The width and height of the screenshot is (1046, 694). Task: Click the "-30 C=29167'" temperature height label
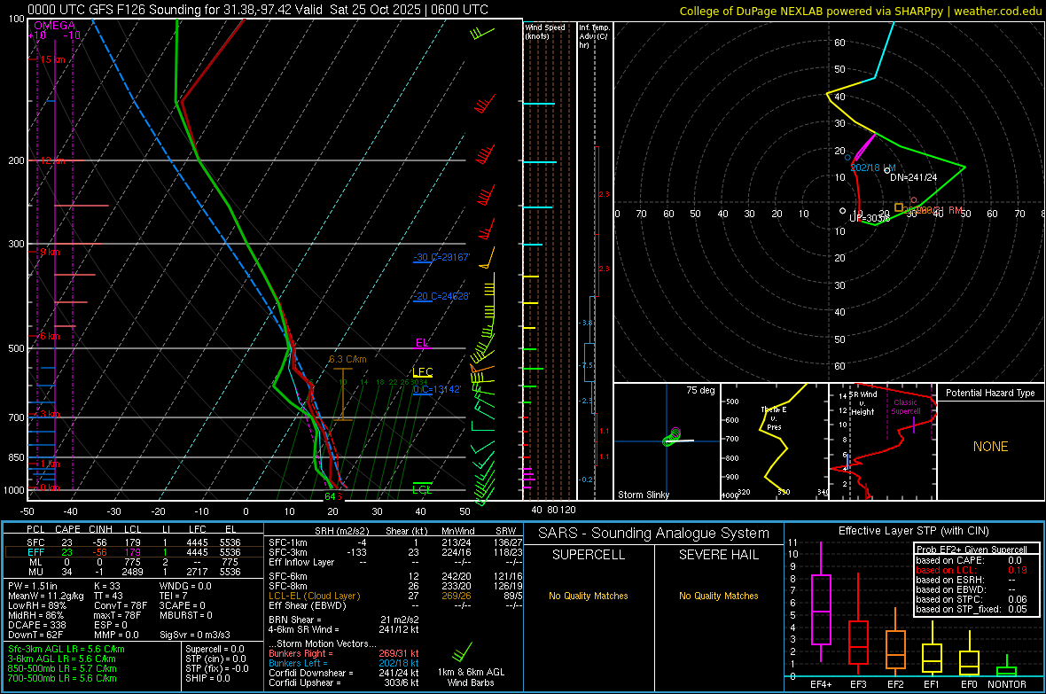click(441, 257)
